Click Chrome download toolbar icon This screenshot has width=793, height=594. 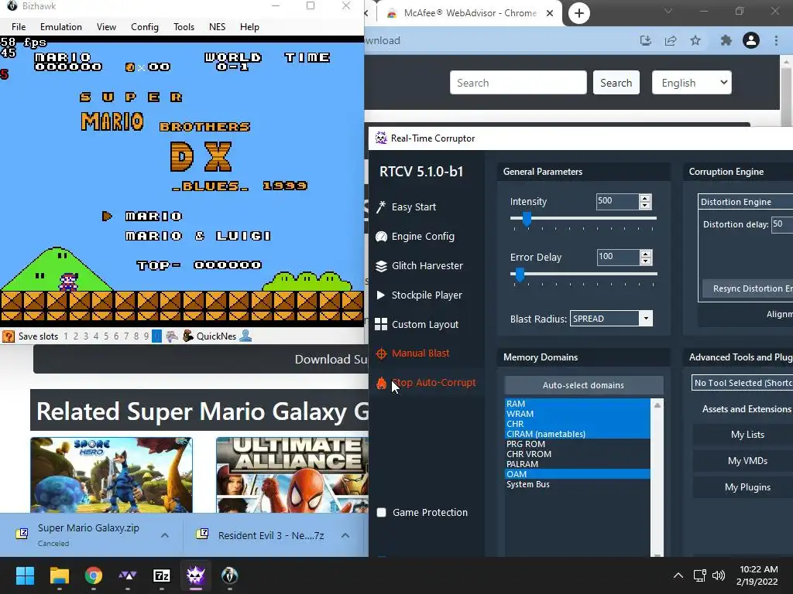(x=645, y=40)
